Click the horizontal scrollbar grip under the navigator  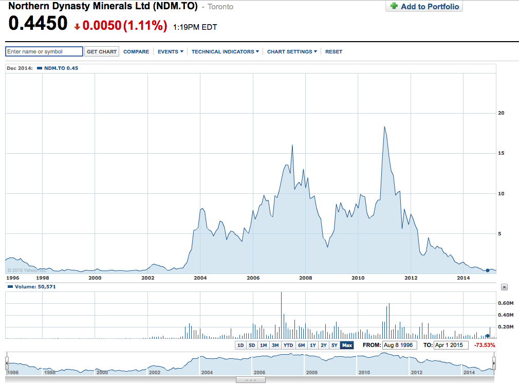point(251,380)
